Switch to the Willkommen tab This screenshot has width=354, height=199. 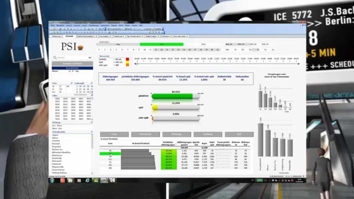pyautogui.click(x=56, y=36)
